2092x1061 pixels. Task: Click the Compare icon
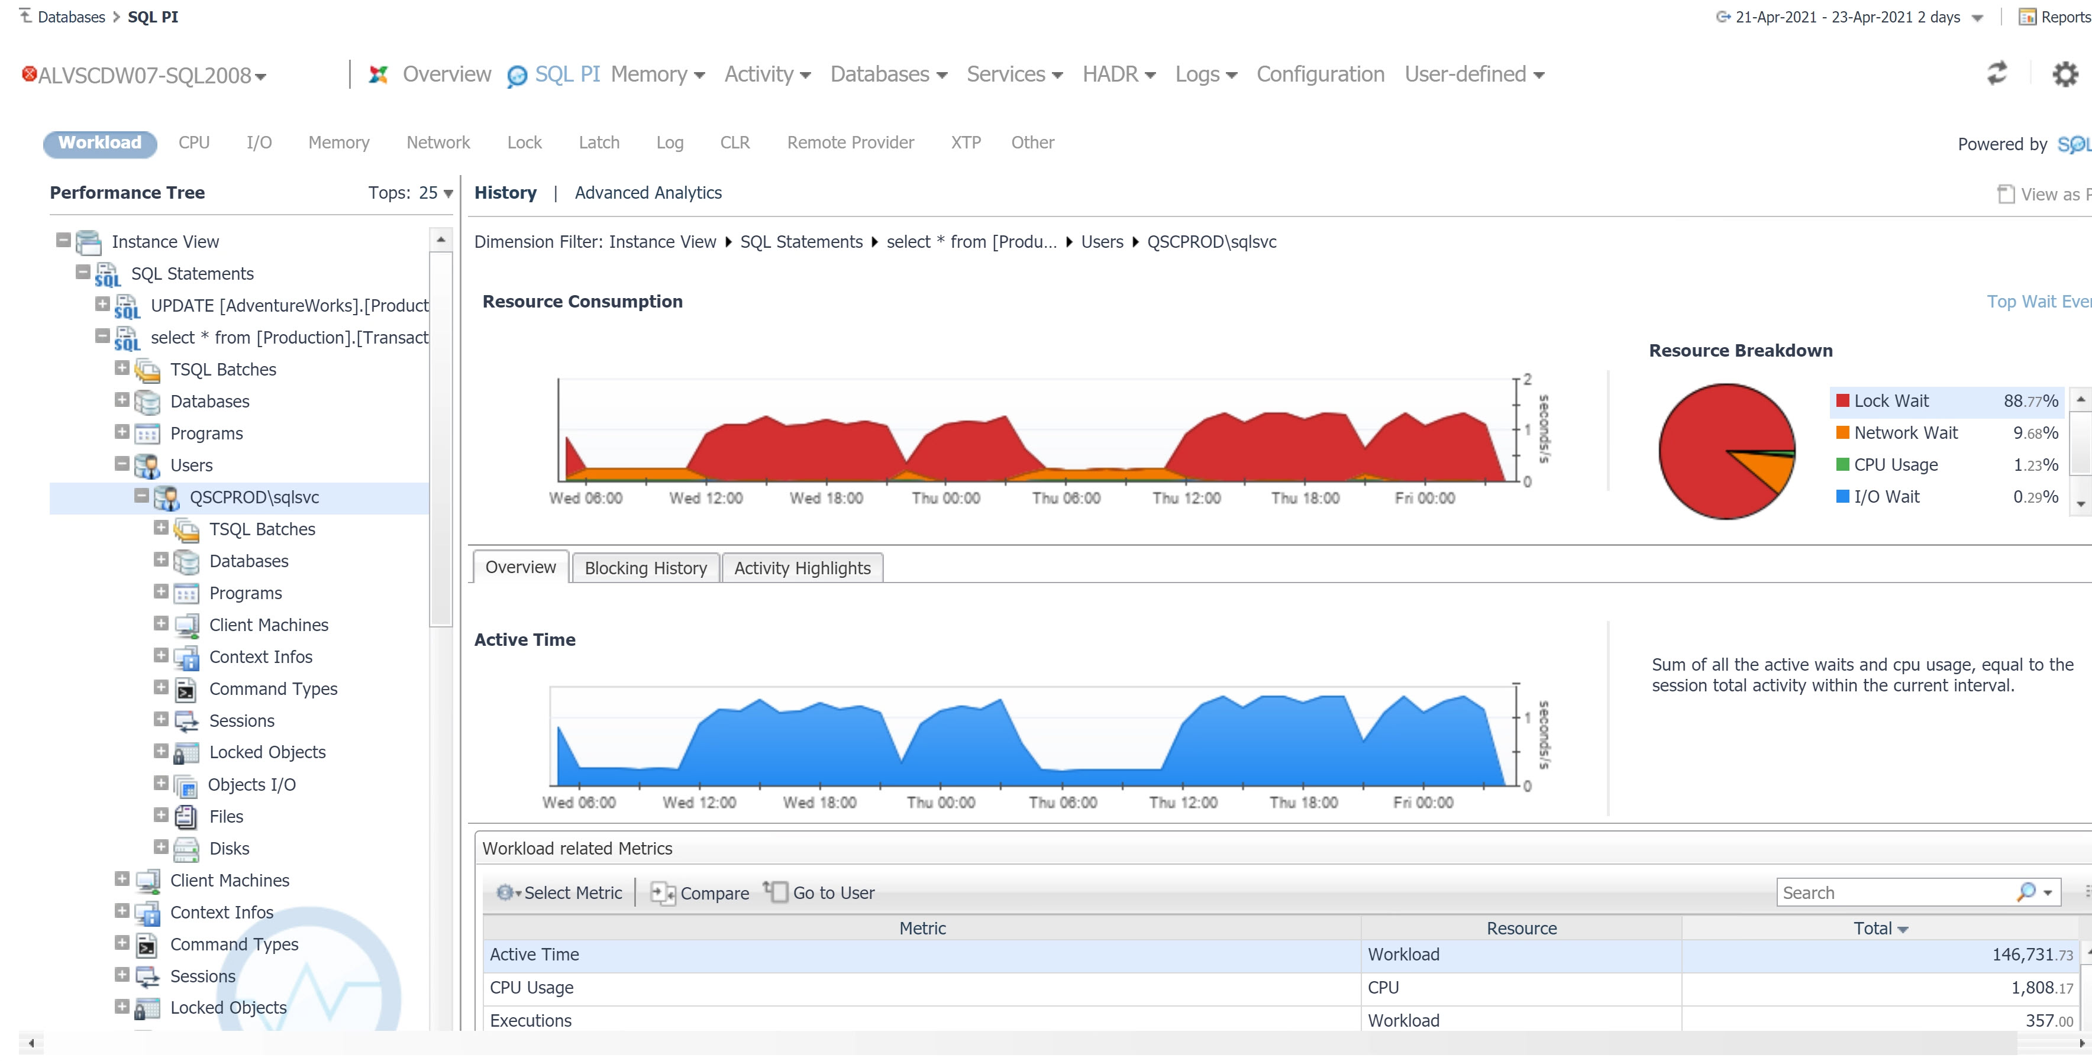coord(663,893)
